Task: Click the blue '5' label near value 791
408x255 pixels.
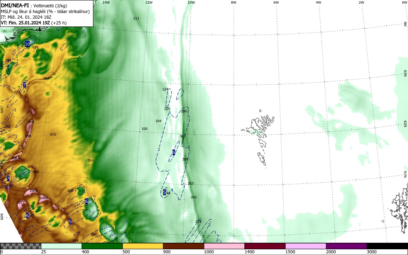Action: (x=70, y=222)
